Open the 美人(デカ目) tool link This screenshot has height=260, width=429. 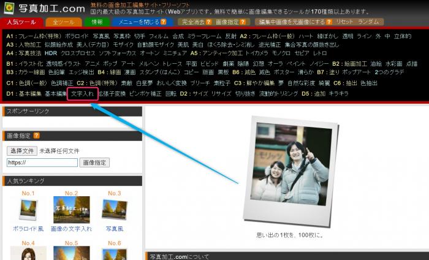pyautogui.click(x=93, y=45)
